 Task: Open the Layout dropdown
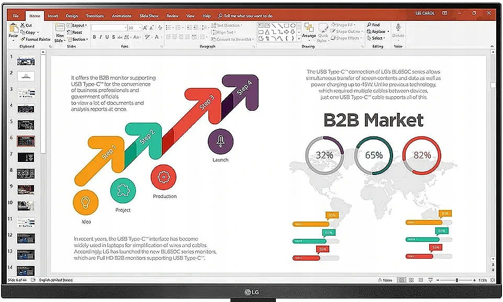tap(79, 25)
